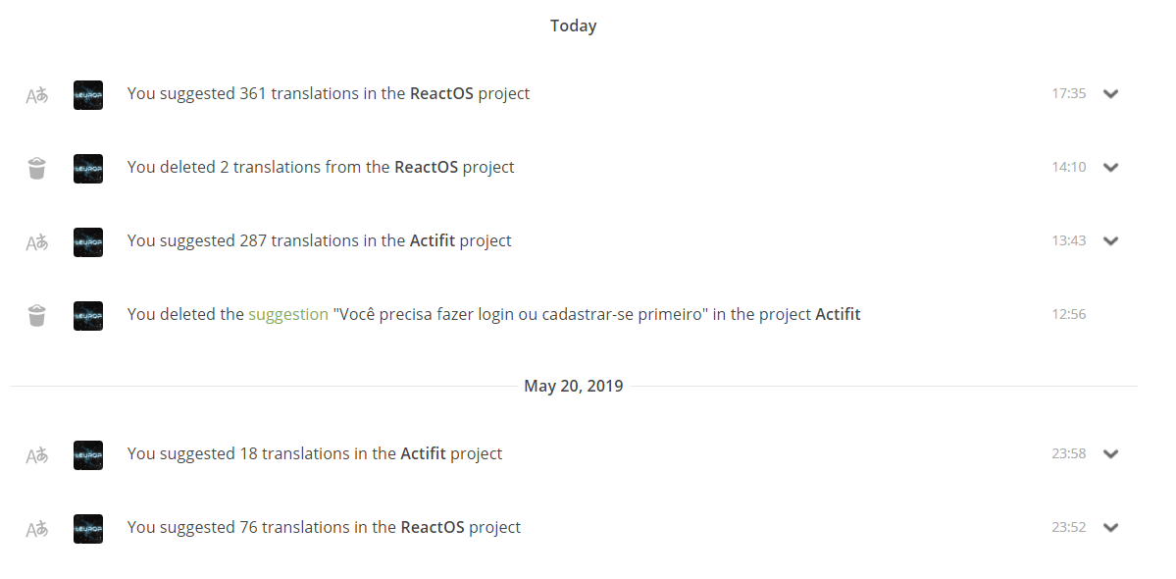
Task: Expand the 17:35 ReactOS activity entry
Action: click(1110, 94)
